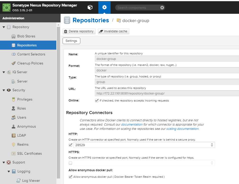Viewport: 239px width, 184px height.
Task: Click the Content Selectors icon
Action: 14,54
